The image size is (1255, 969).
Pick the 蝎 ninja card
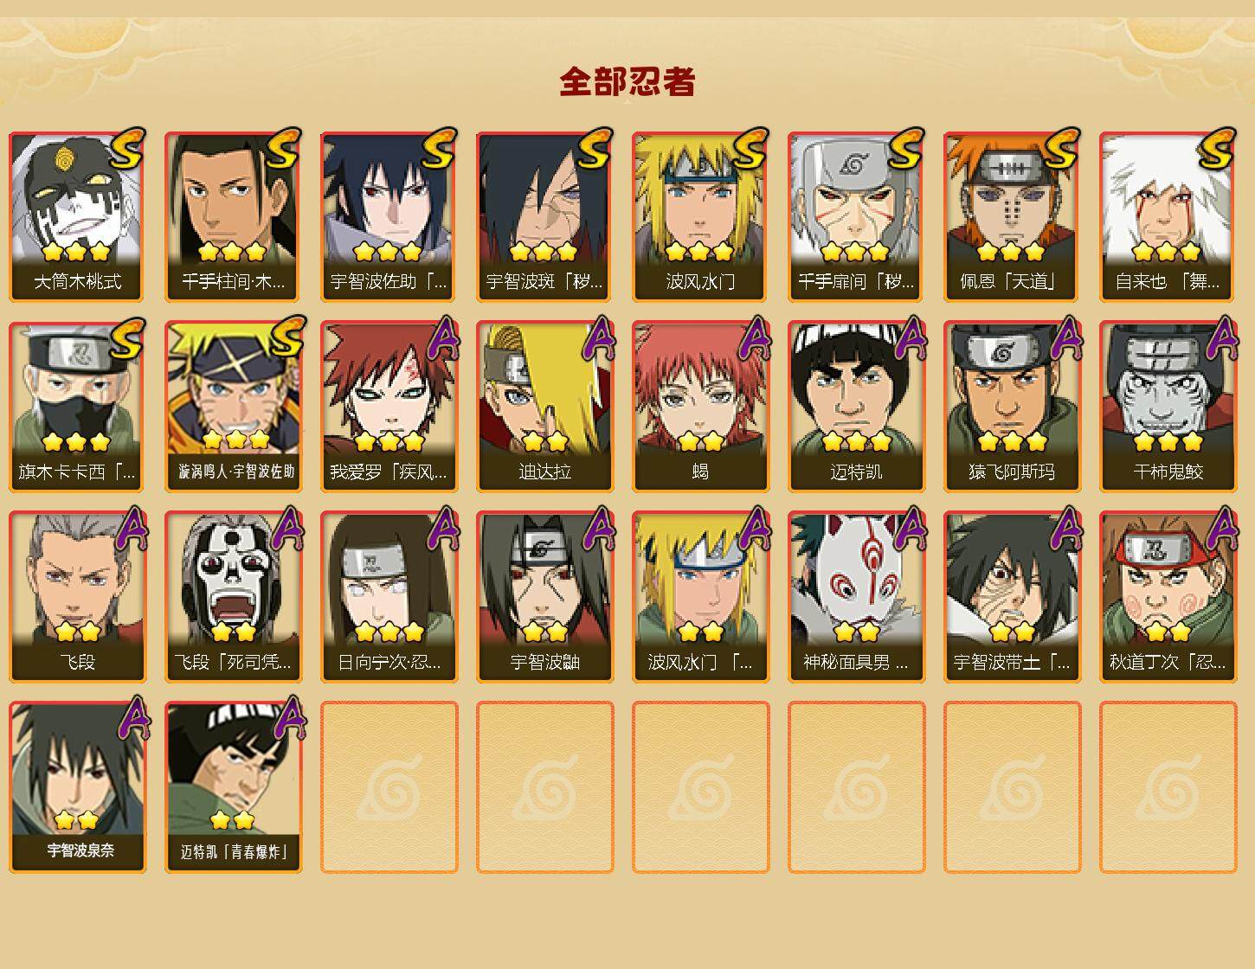tap(700, 407)
